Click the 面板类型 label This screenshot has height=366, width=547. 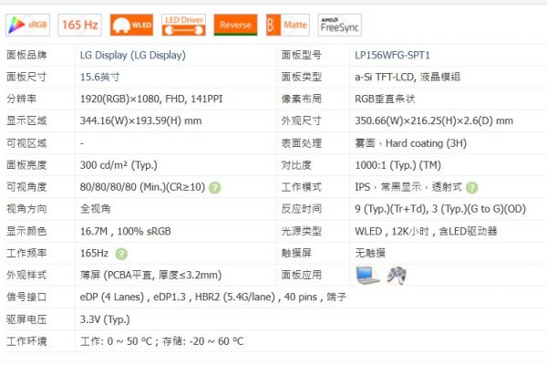point(302,77)
